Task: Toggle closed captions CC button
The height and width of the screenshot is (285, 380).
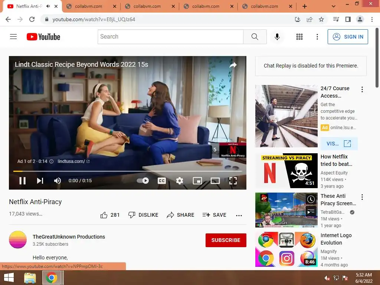Action: 162,181
